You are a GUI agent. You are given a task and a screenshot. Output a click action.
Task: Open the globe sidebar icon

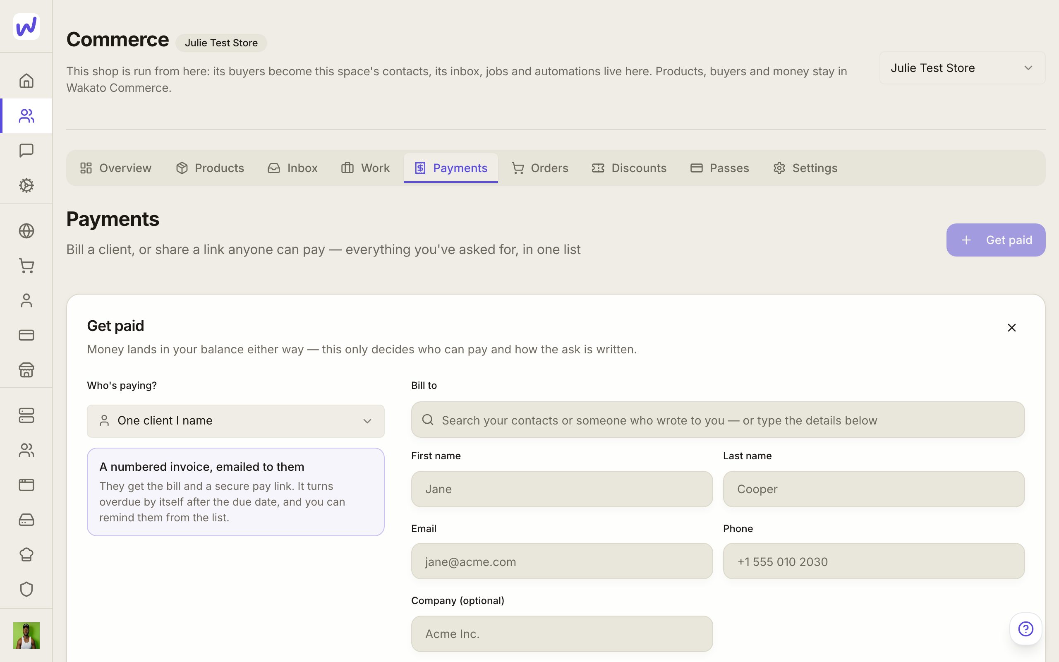[26, 231]
